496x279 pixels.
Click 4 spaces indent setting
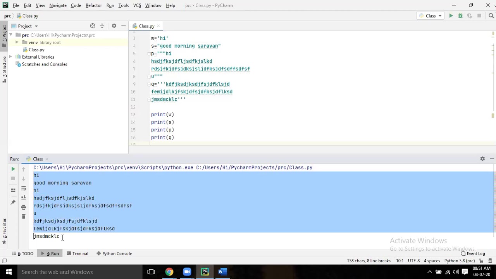pos(432,261)
